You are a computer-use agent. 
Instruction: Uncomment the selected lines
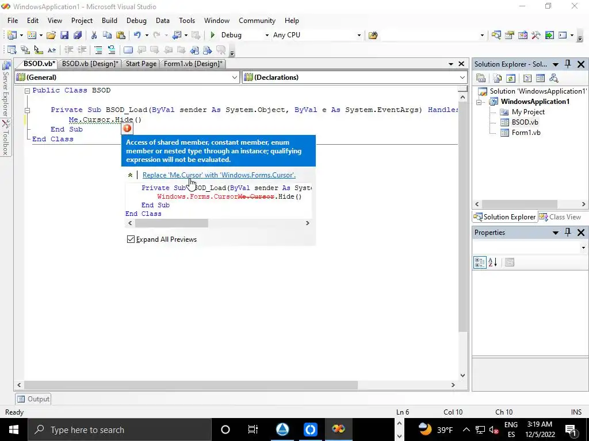coord(111,50)
